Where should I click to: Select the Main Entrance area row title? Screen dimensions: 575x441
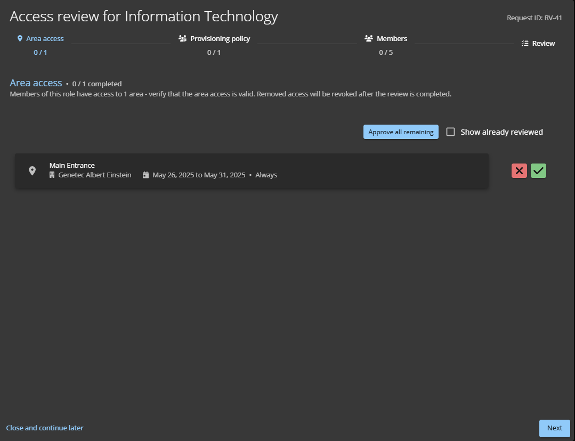point(72,166)
